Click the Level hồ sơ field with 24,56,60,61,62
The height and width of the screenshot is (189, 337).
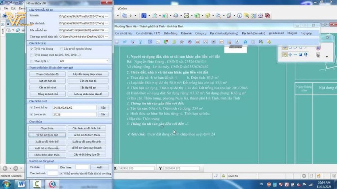pyautogui.click(x=74, y=108)
